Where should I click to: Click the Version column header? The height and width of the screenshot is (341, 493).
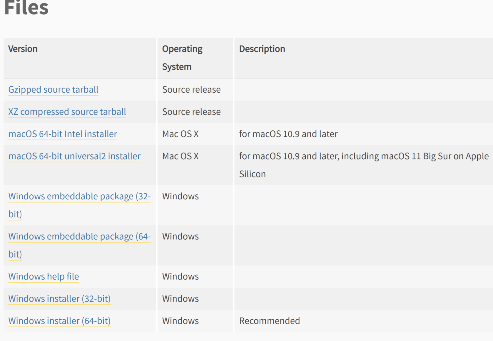pyautogui.click(x=23, y=49)
